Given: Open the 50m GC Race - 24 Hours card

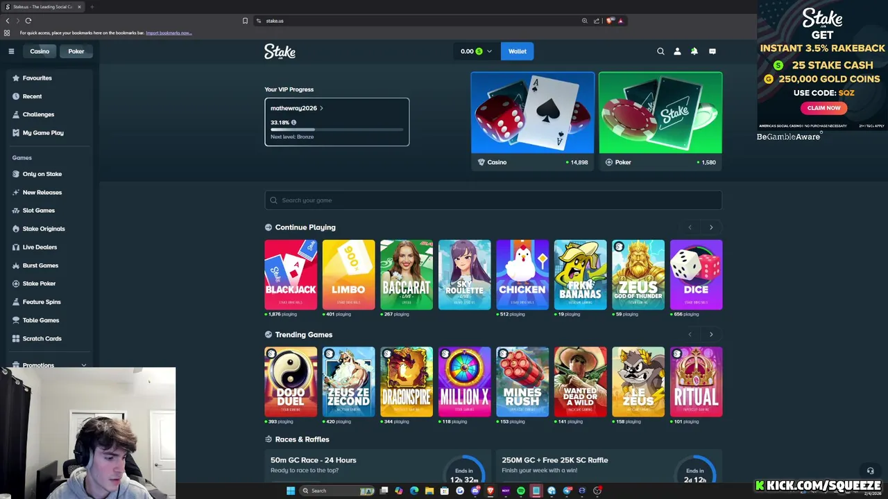Looking at the screenshot, I should coord(377,466).
